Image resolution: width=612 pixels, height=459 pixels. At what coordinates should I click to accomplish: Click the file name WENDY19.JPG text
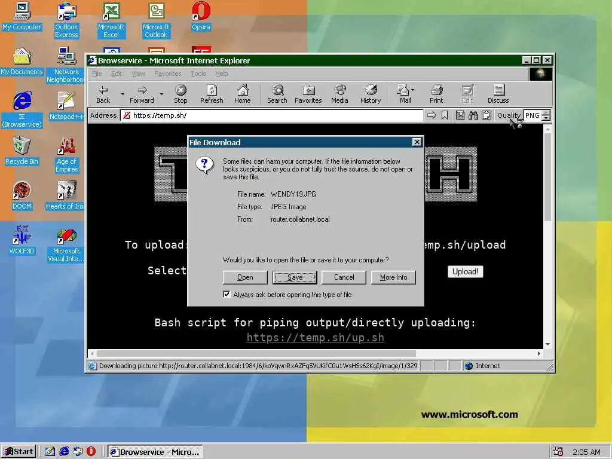click(293, 194)
